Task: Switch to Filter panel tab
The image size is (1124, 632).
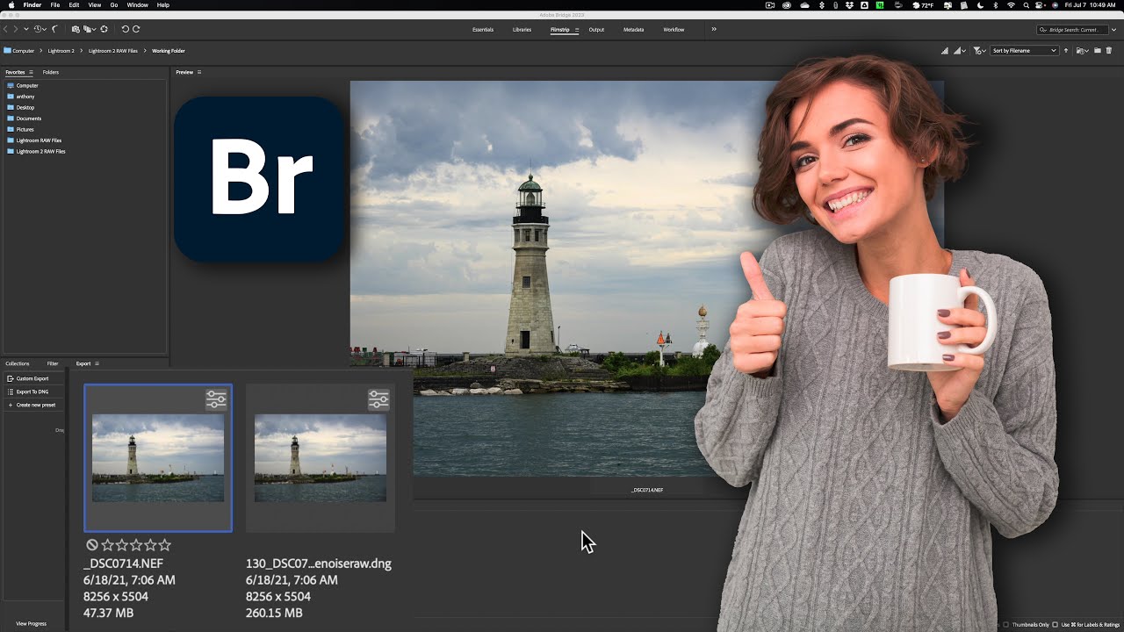Action: pyautogui.click(x=53, y=363)
